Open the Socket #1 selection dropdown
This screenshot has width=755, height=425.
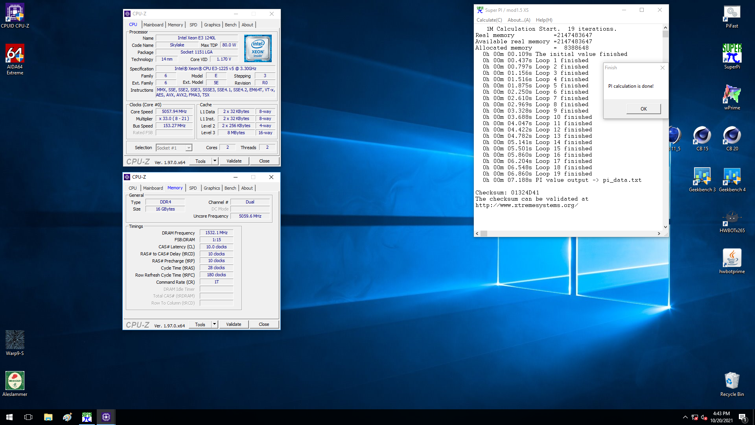(x=174, y=148)
